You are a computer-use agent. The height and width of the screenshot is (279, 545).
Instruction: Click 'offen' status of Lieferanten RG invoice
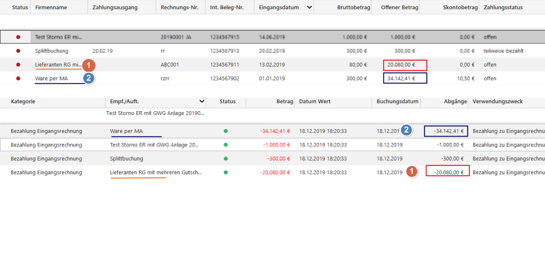click(x=490, y=64)
